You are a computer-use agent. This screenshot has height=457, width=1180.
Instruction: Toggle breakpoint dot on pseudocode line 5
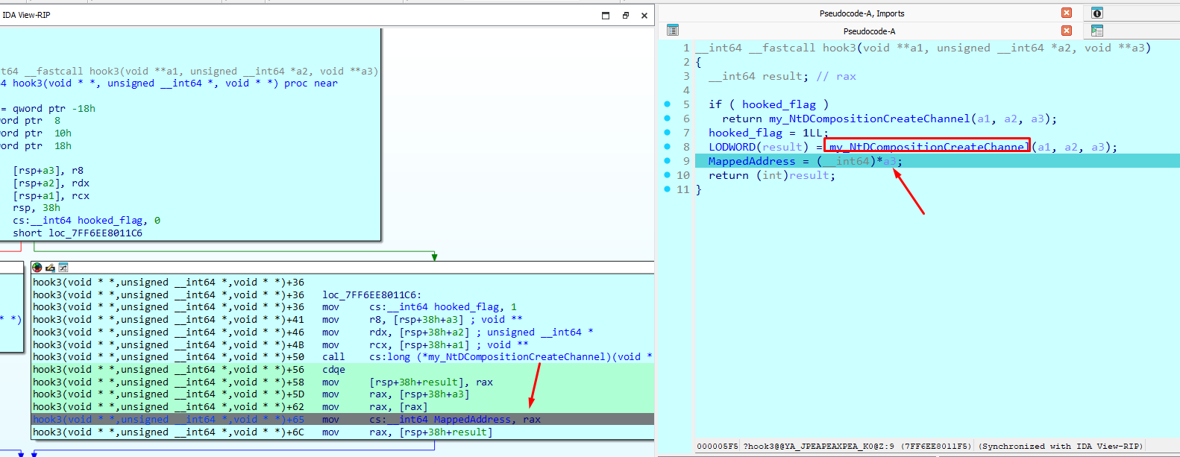pos(668,104)
